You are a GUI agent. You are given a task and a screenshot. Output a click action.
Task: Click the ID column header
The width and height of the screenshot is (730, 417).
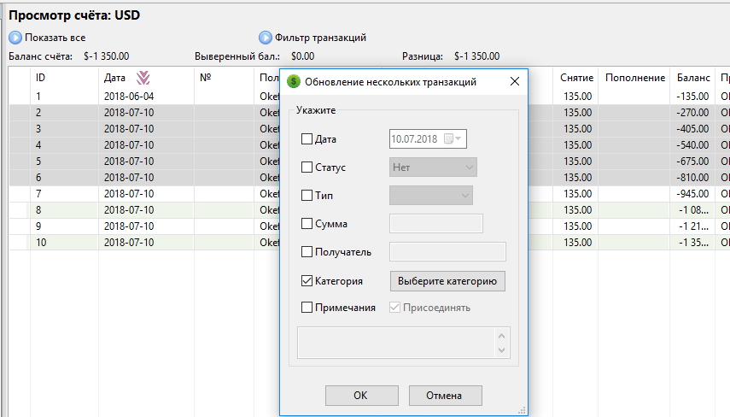tap(40, 78)
